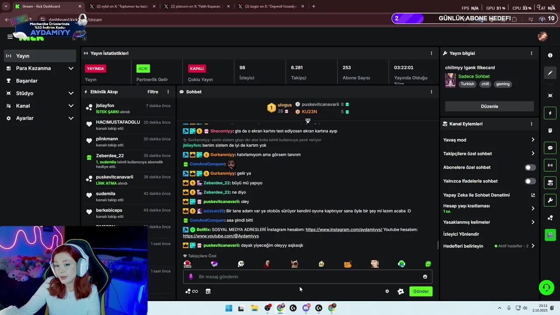Click the Düzenle button
The image size is (560, 315).
(489, 106)
